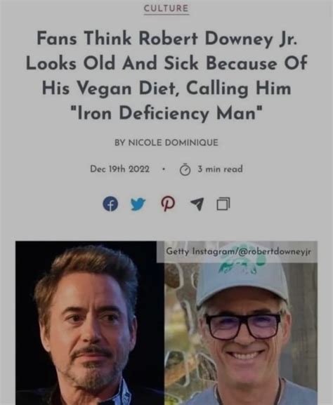Open the right photo of man in cap

click(x=241, y=333)
